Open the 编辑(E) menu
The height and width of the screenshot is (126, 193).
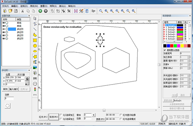[14, 6]
